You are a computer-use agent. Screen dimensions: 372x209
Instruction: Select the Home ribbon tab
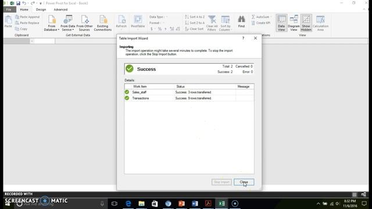(x=24, y=10)
